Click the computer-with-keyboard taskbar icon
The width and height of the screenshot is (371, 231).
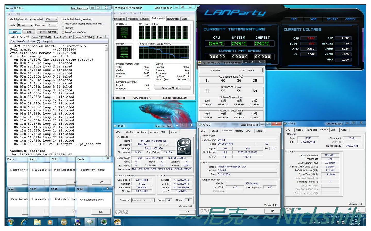point(77,222)
